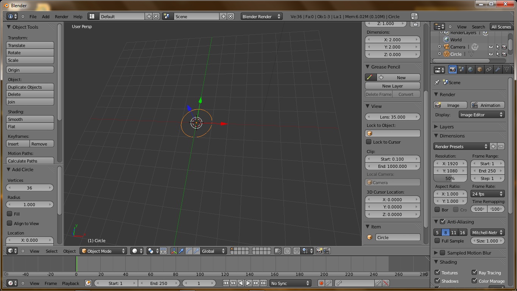Toggle Circle visibility eye in outliner
Image resolution: width=517 pixels, height=291 pixels.
pos(491,54)
